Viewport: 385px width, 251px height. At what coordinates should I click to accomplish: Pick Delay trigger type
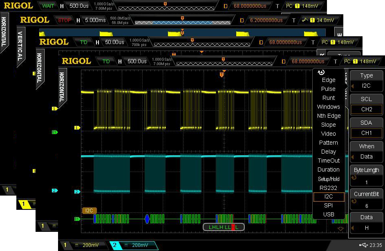pos(329,152)
